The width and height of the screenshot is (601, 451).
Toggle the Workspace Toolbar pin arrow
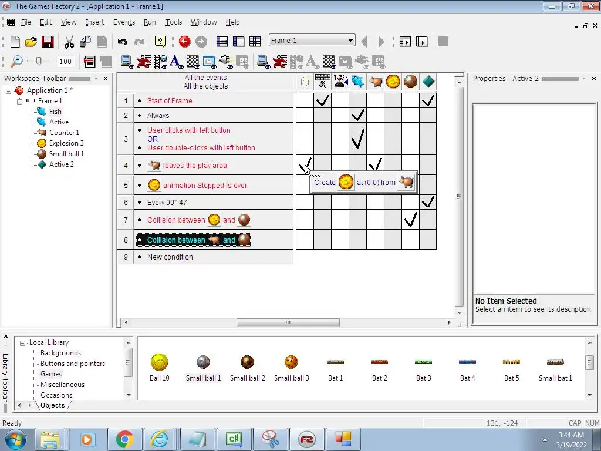click(96, 78)
